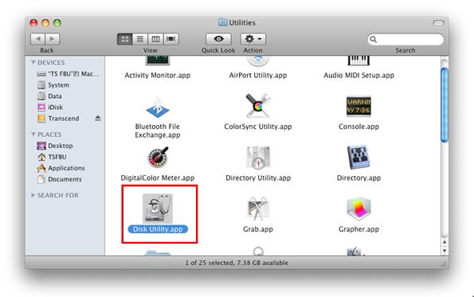474x297 pixels.
Task: Open the Action gear dropdown menu
Action: click(253, 39)
